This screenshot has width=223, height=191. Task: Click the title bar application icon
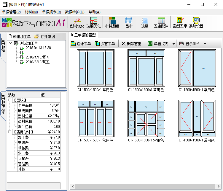click(5, 4)
